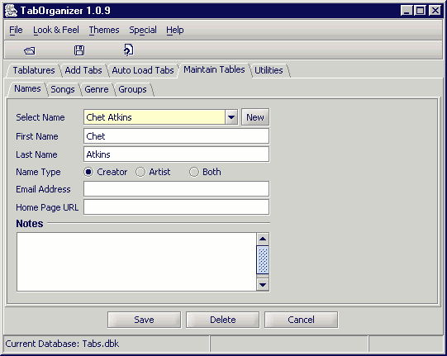Click the Notes scrollbar down arrow
447x356 pixels.
pyautogui.click(x=263, y=285)
